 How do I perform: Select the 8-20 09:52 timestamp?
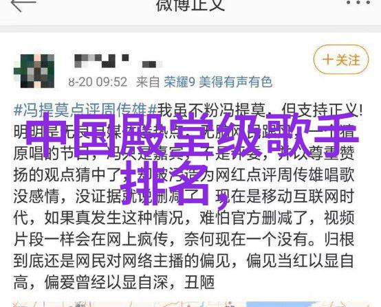click(x=98, y=82)
